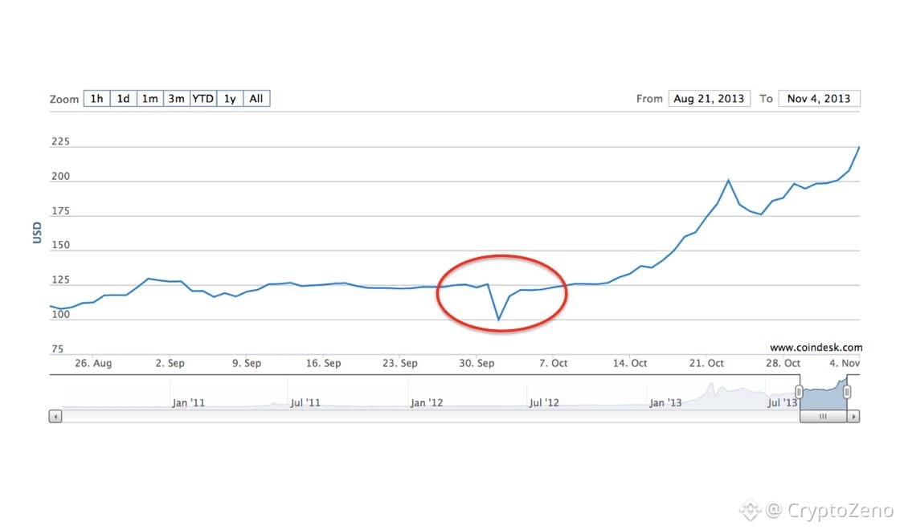
Task: Click the navigator scroll left arrow
Action: pos(55,417)
